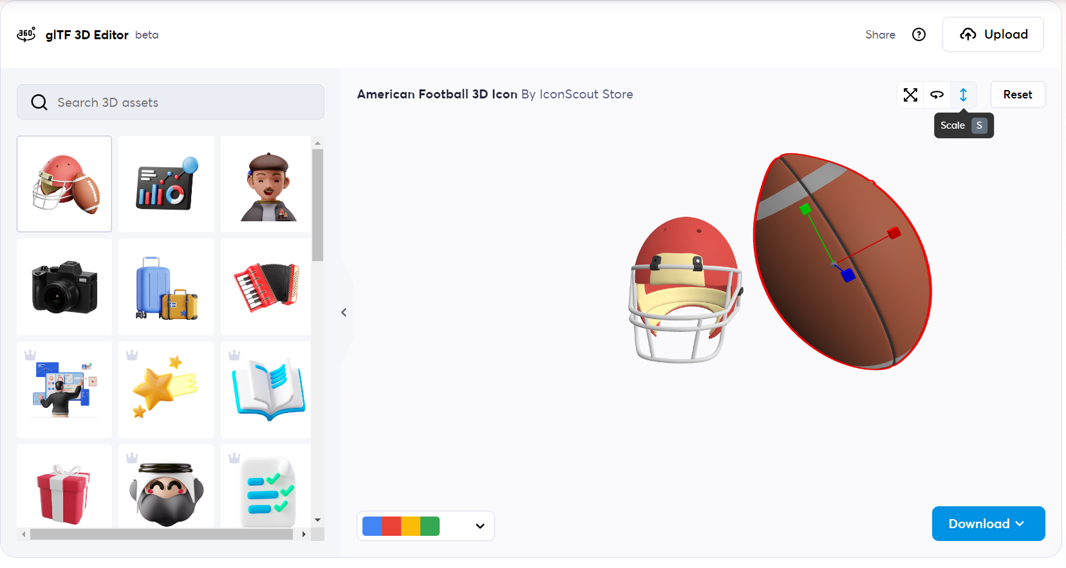The width and height of the screenshot is (1066, 568).
Task: Click the Share link
Action: (880, 35)
